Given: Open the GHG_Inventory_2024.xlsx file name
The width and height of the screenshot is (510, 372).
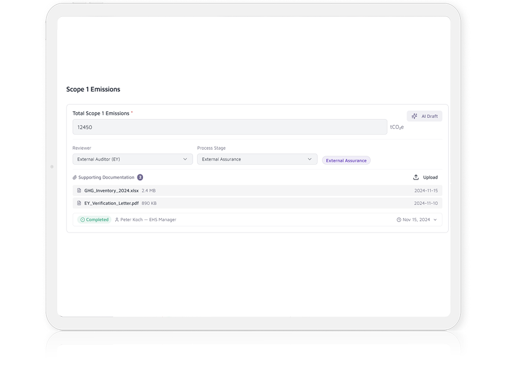Looking at the screenshot, I should point(111,191).
